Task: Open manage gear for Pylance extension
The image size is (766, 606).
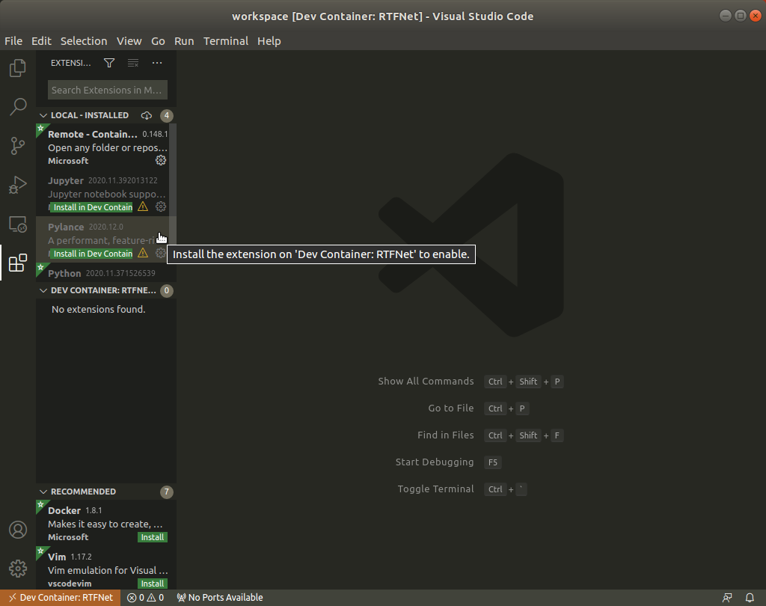Action: (x=161, y=253)
